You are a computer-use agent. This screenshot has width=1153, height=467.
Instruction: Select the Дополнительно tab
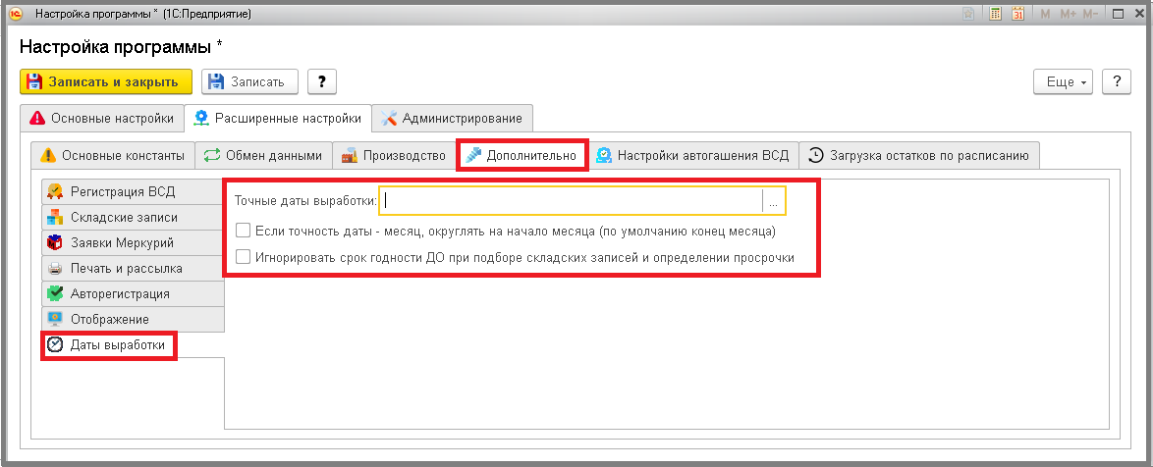coord(522,156)
